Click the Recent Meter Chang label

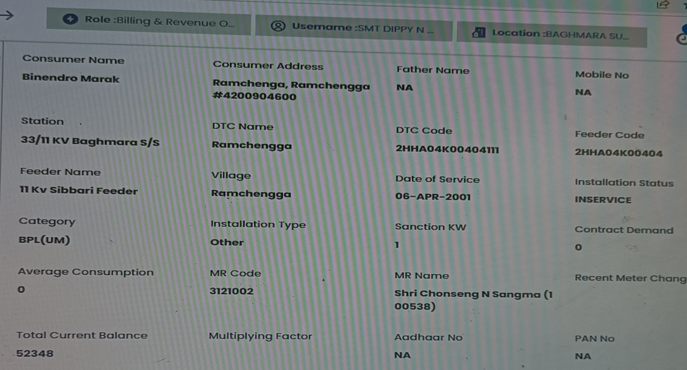click(x=630, y=278)
